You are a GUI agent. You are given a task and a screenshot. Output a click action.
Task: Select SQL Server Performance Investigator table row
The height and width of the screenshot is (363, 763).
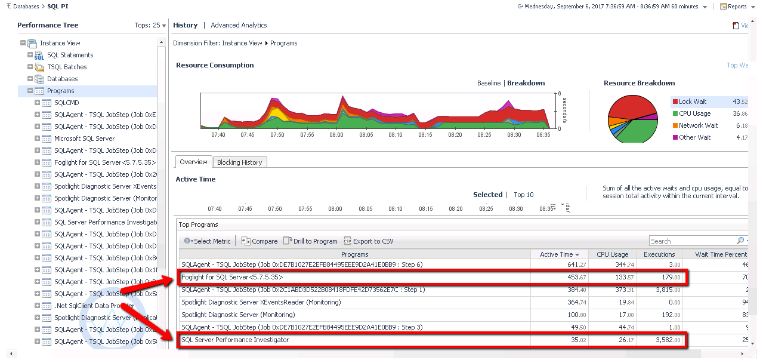463,340
